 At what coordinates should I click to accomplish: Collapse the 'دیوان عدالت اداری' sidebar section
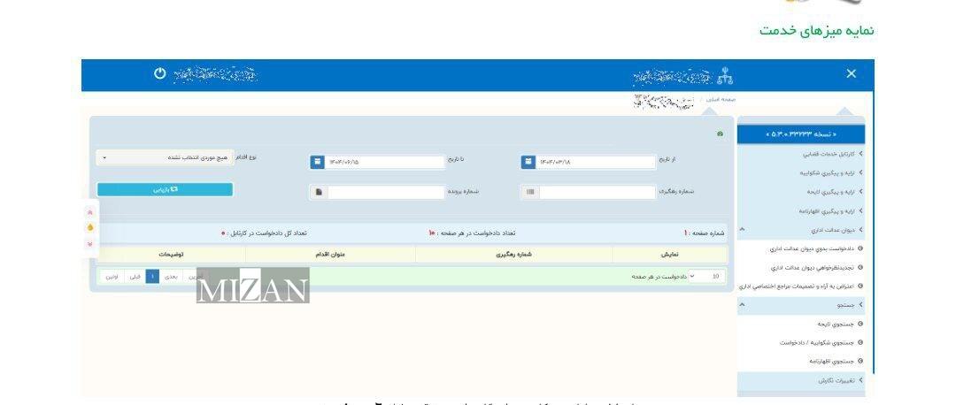point(742,230)
